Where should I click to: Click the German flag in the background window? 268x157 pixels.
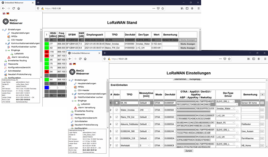click(x=8, y=13)
